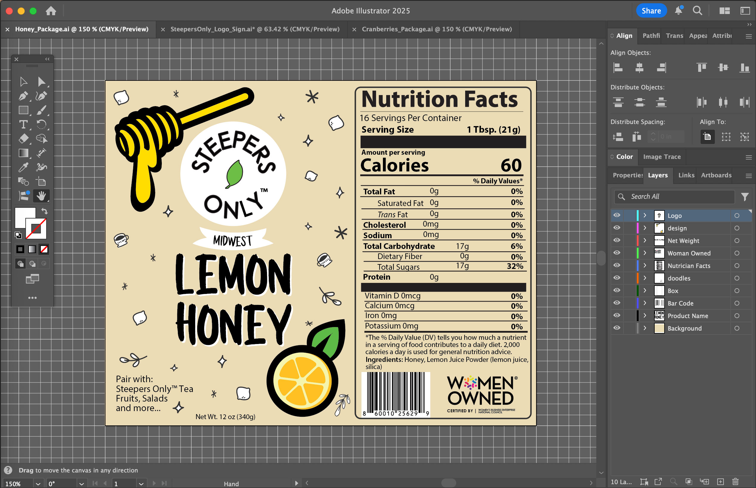Click the swap fill and stroke arrow
Screen dimensions: 756x488
(x=45, y=211)
